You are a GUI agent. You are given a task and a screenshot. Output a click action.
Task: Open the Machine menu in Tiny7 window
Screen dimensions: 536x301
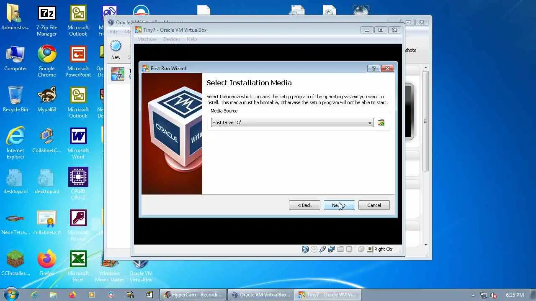(147, 39)
